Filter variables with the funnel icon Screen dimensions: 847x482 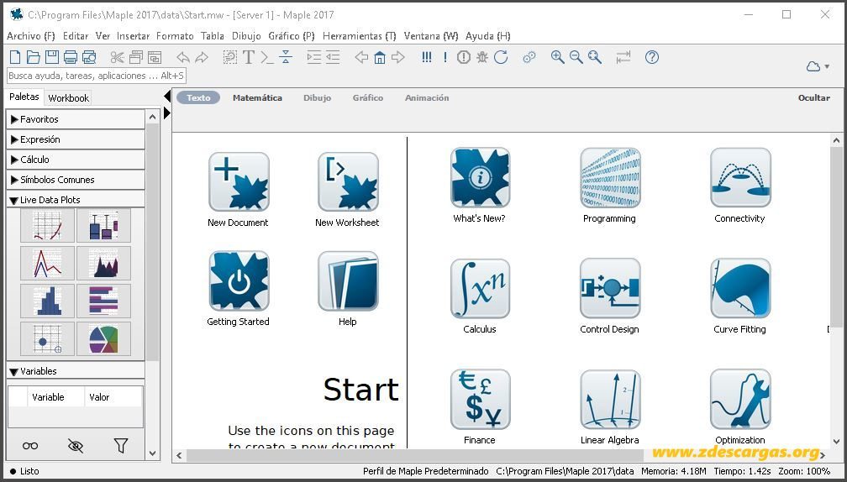point(121,445)
